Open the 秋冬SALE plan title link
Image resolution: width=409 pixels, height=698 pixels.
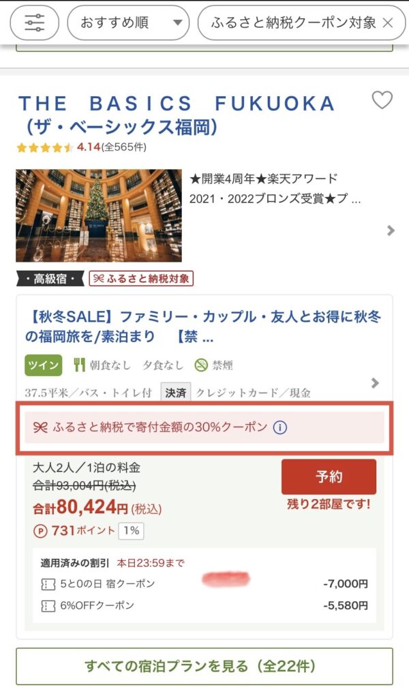point(203,327)
